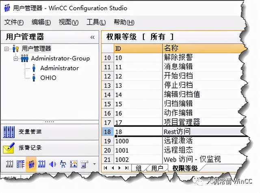
Task: Go to previous sheet tab arrow
Action: tap(113, 168)
